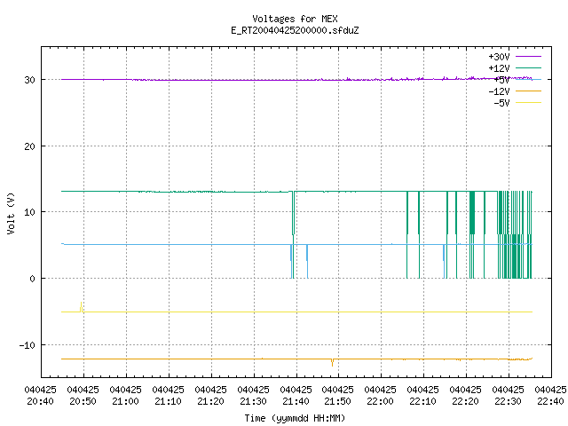
Task: Click the x-axis label 22:20
Action: pos(465,401)
